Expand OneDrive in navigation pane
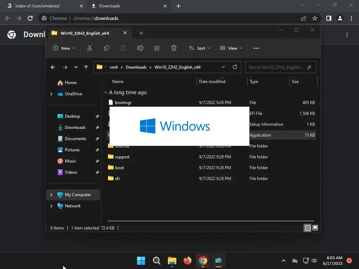The height and width of the screenshot is (269, 359). pos(51,94)
